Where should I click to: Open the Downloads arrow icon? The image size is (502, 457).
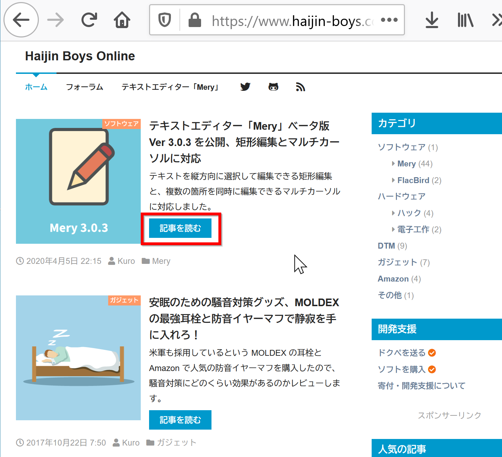432,20
